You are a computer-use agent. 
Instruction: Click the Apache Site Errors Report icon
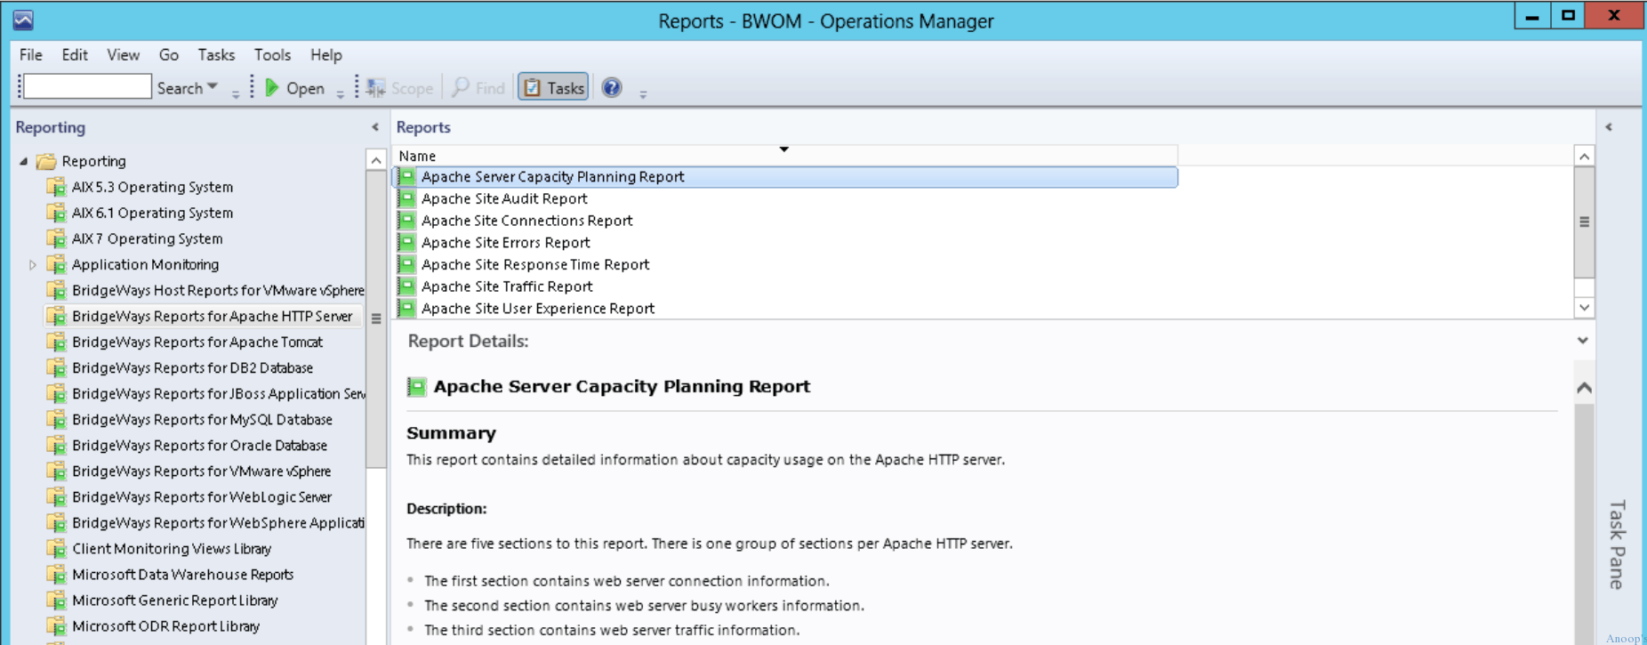click(x=406, y=242)
